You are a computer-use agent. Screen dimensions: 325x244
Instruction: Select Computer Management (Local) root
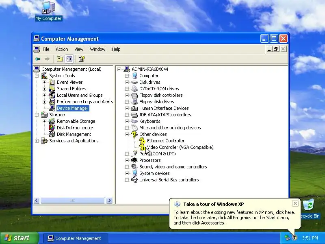(x=71, y=69)
